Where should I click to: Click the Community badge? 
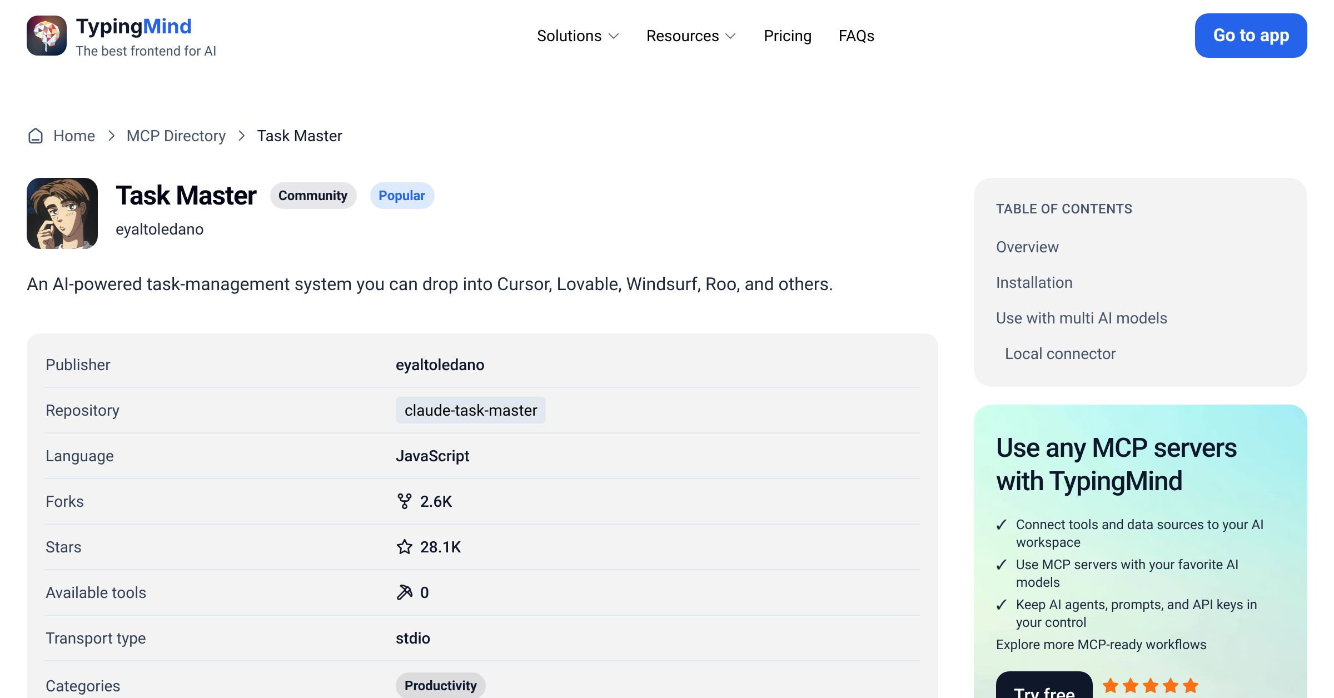(313, 196)
